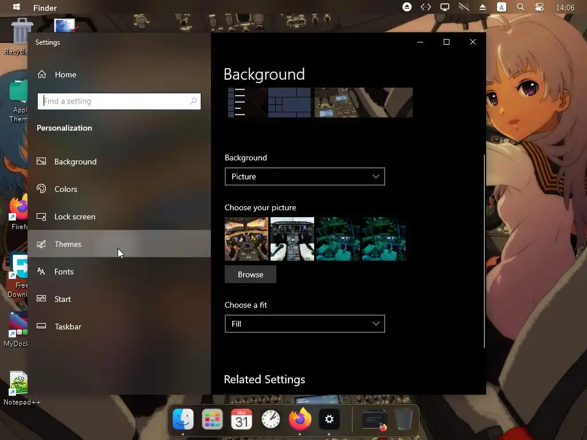Viewport: 587px width, 440px height.
Task: Open the Finder menu in the top bar
Action: point(45,8)
